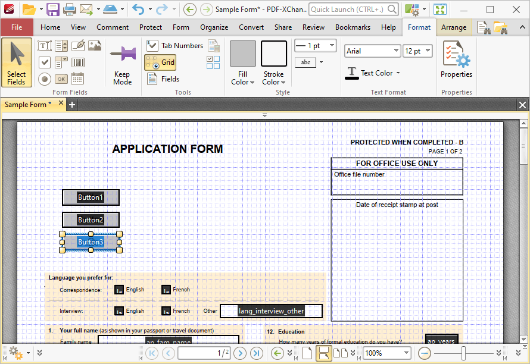Activate the Select Fields tool
This screenshot has height=364, width=530.
click(17, 62)
